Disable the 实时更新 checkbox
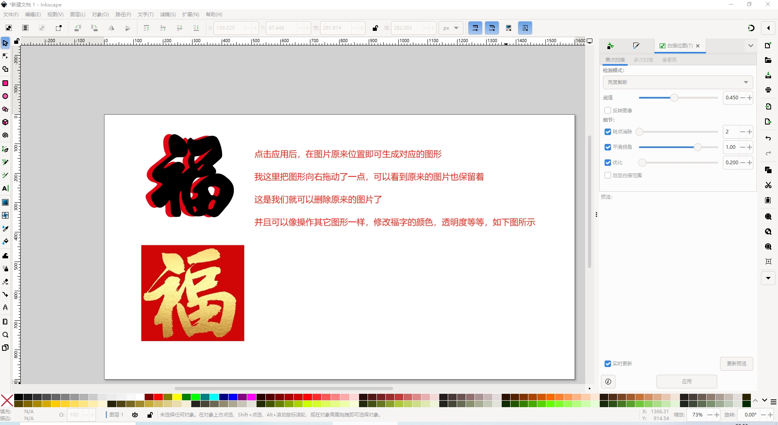 click(x=608, y=364)
